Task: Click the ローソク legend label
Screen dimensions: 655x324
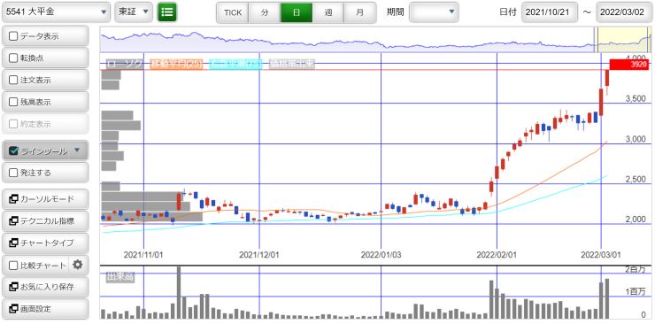Action: [x=125, y=65]
